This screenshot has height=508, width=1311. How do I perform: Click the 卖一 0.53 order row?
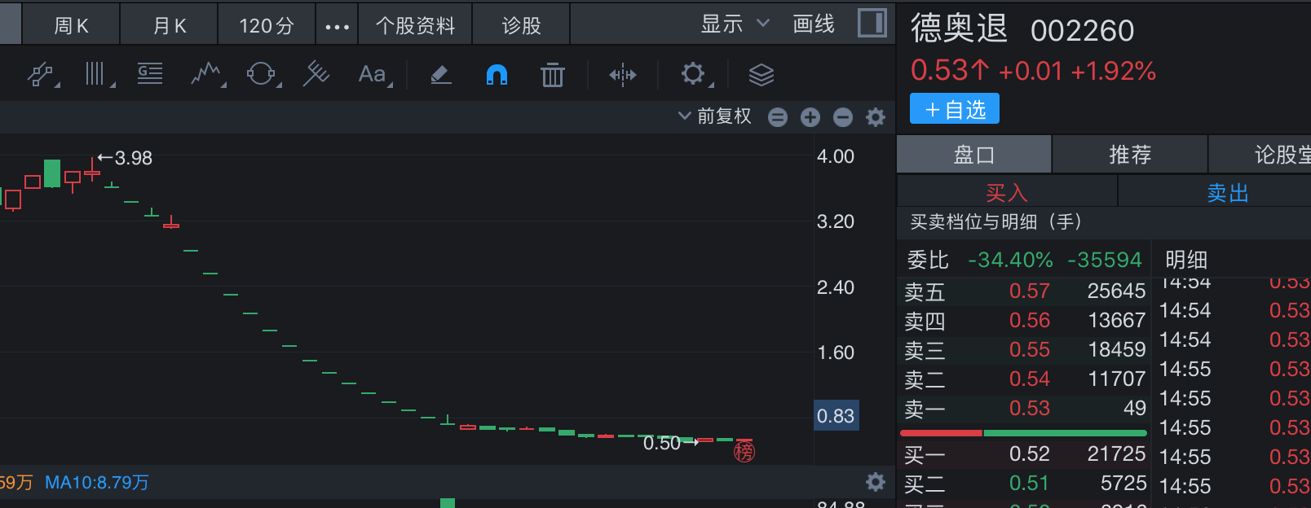pyautogui.click(x=1024, y=408)
